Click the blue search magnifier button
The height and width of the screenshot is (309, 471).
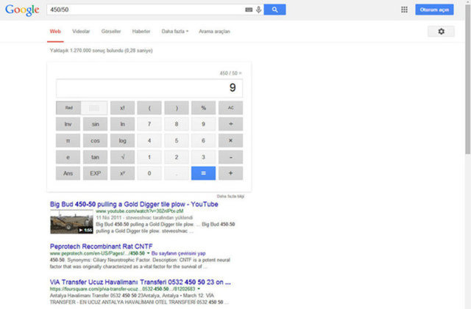tap(275, 10)
